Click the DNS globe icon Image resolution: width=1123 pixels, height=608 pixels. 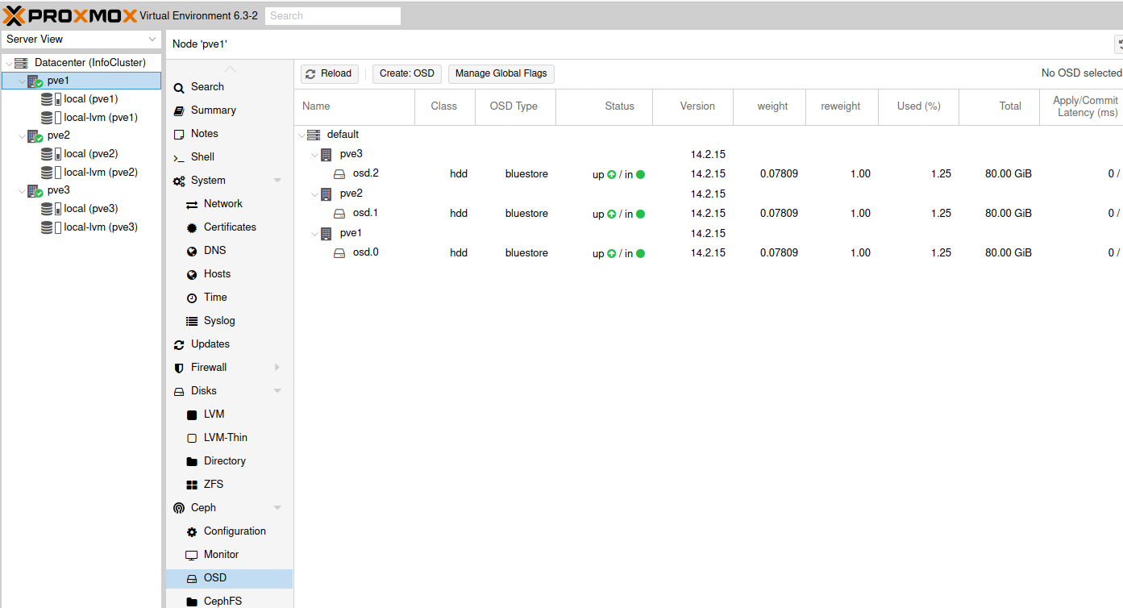pos(192,251)
